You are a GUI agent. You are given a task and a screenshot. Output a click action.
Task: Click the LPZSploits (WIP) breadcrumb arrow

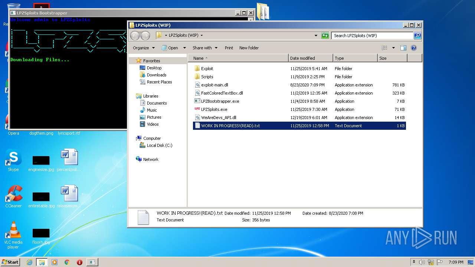tap(202, 36)
